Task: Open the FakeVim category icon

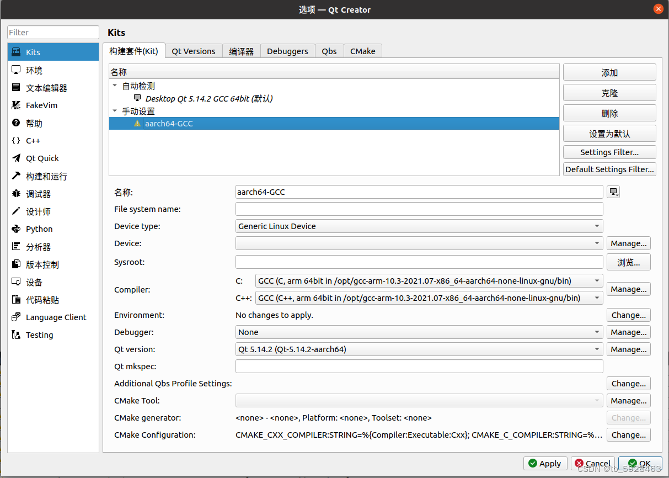Action: [16, 105]
